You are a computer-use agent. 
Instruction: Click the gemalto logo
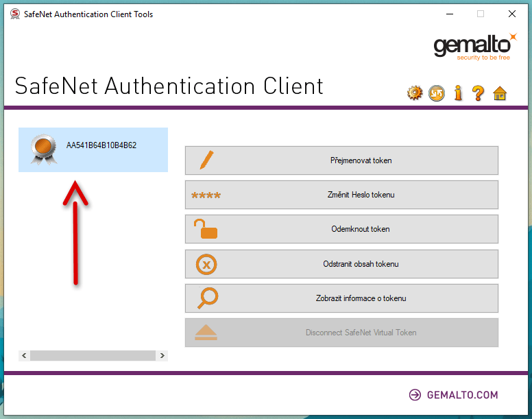tap(475, 47)
